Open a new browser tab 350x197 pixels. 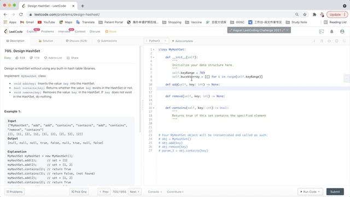point(83,6)
